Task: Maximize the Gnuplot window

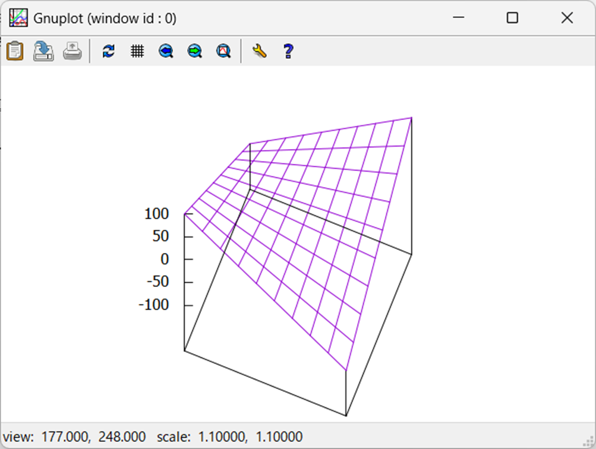Action: 512,18
